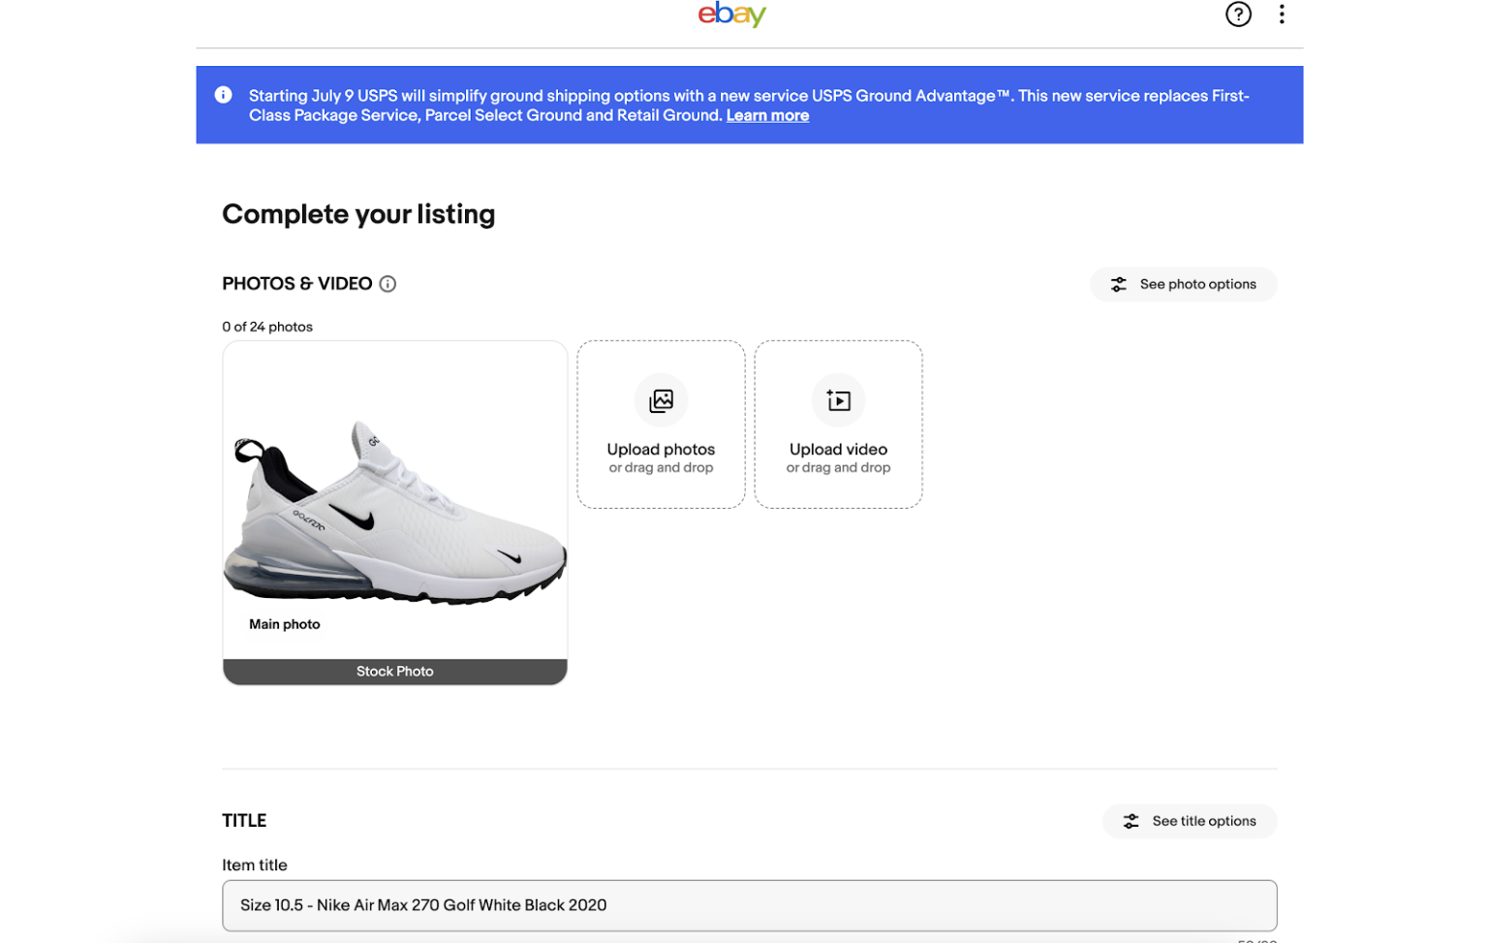
Task: Click the item title text field
Action: (x=749, y=904)
